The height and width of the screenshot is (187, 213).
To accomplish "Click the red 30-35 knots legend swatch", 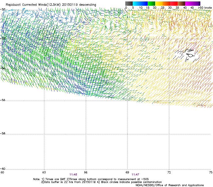I will (174, 3).
